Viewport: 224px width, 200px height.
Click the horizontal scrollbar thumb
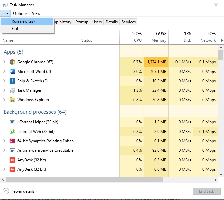tap(85, 180)
